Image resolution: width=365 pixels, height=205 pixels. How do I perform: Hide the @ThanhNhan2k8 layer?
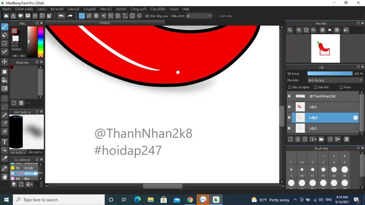click(x=289, y=96)
